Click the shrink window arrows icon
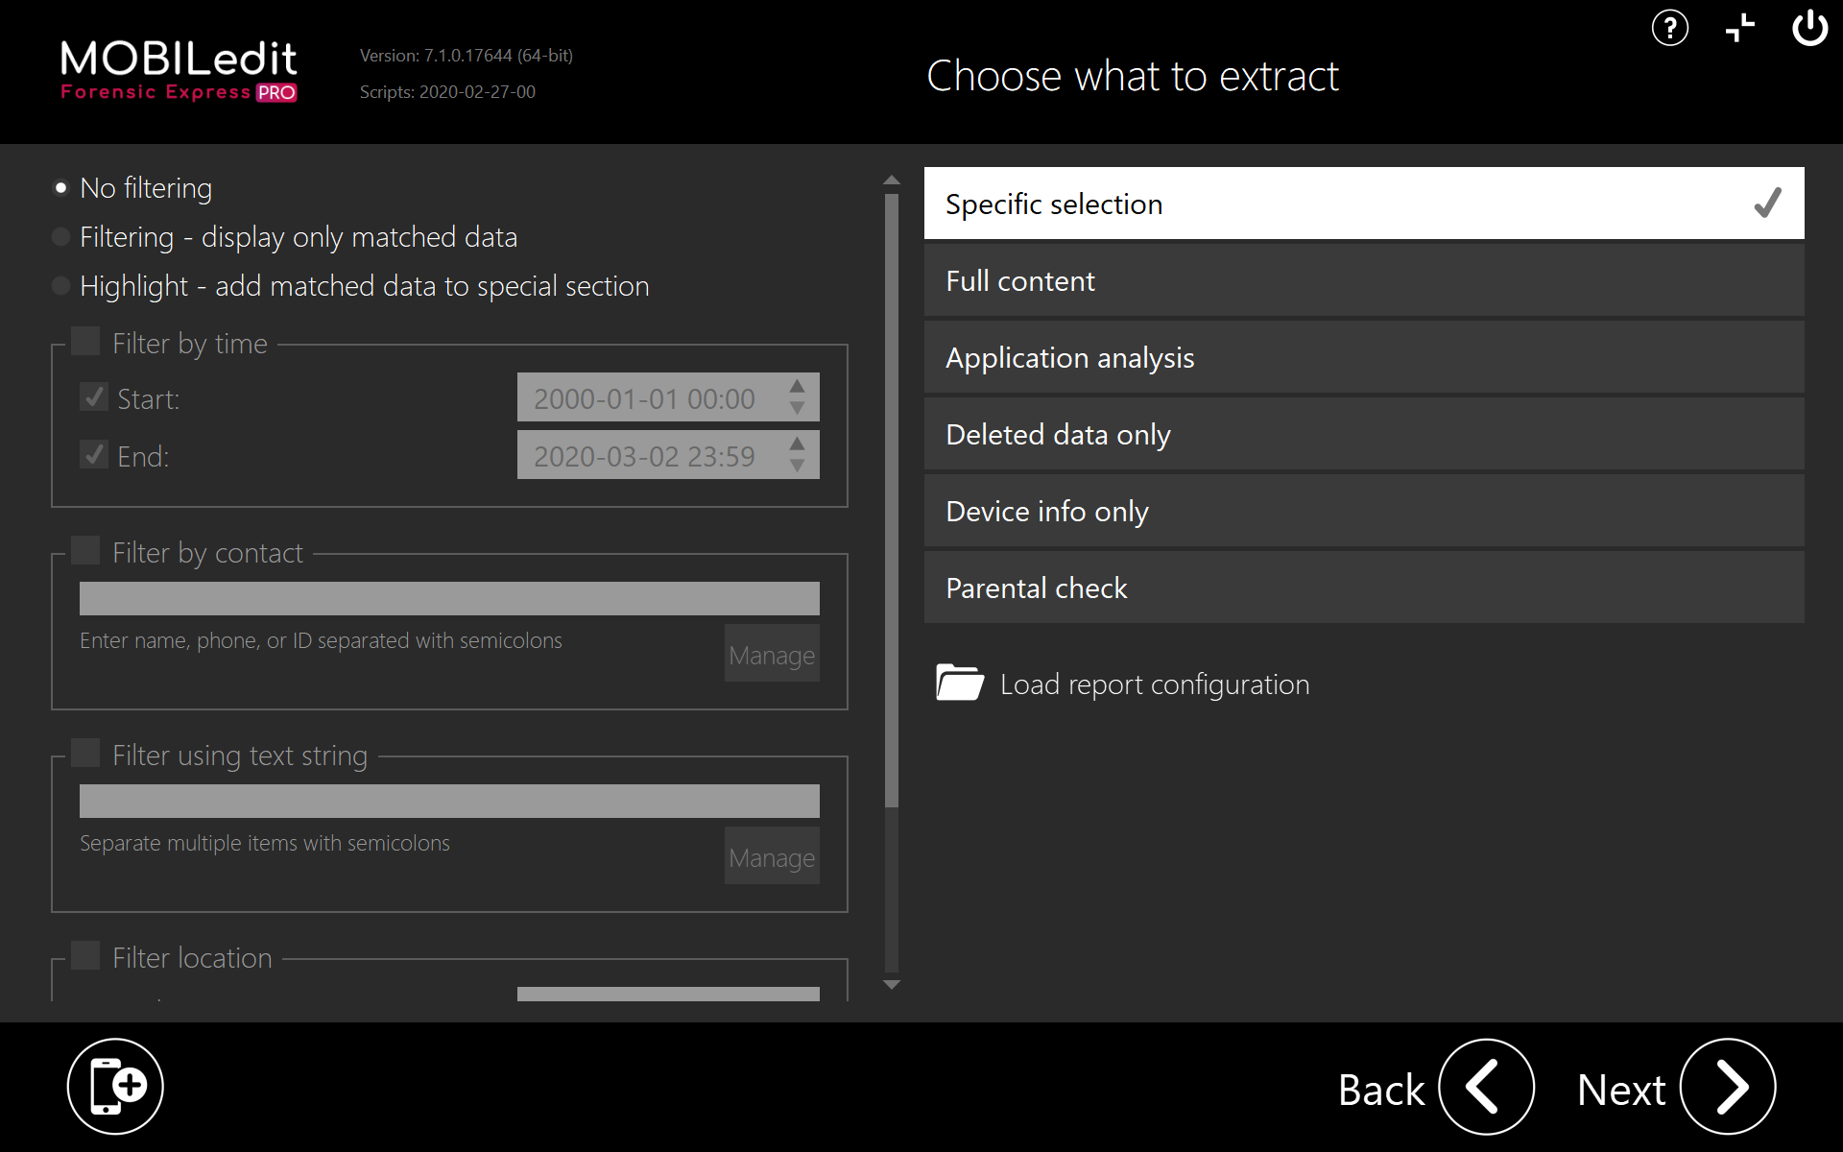Image resolution: width=1843 pixels, height=1152 pixels. click(x=1739, y=28)
